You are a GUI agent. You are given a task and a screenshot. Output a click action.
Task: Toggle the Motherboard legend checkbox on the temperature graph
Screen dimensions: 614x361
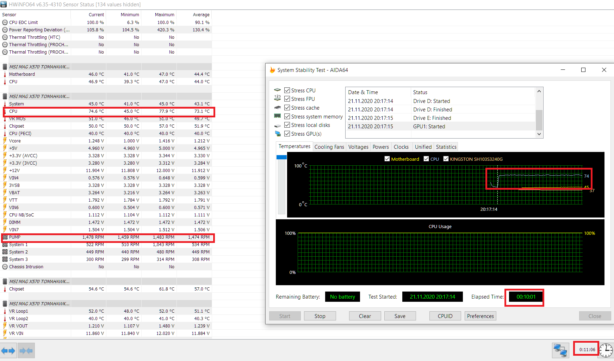pos(387,159)
